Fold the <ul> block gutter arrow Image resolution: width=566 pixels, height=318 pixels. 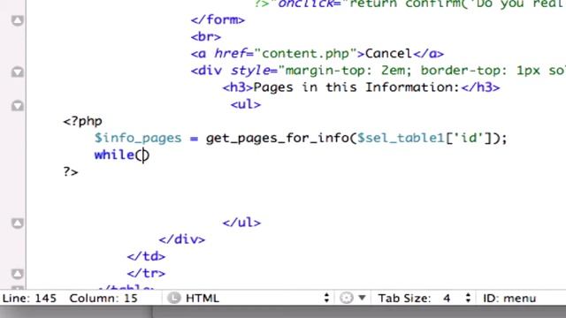(18, 106)
